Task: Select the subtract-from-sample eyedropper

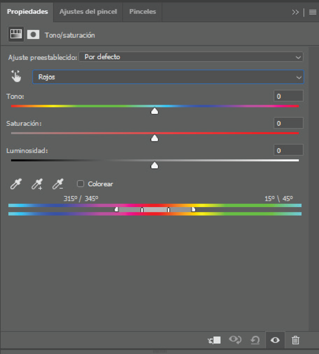Action: 58,184
